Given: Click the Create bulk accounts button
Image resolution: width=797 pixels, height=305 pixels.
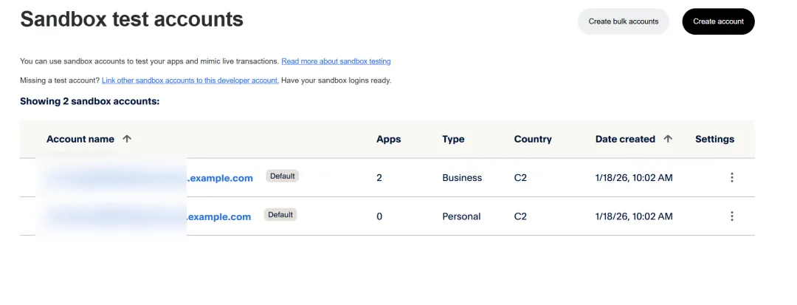Looking at the screenshot, I should click(x=623, y=21).
